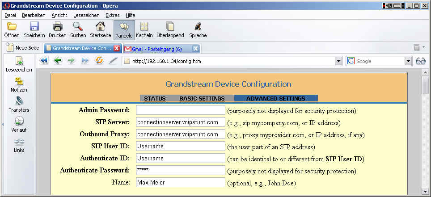Click the SIP Server field
This screenshot has height=197, width=431.
click(x=181, y=122)
